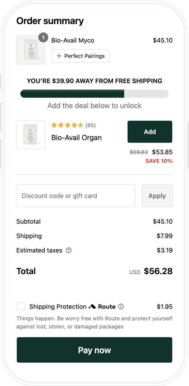Click the Apply button for discount codes

pos(157,196)
